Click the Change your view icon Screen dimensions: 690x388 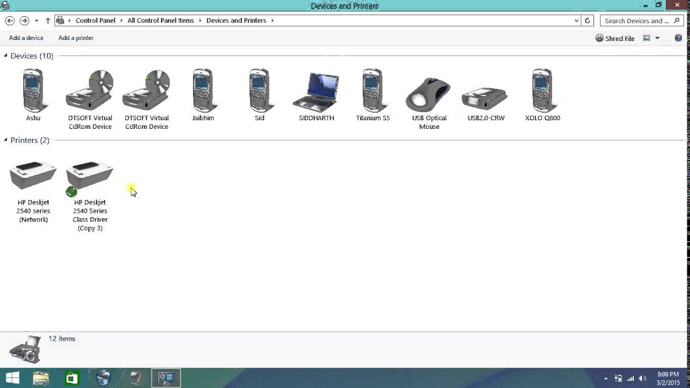[646, 38]
